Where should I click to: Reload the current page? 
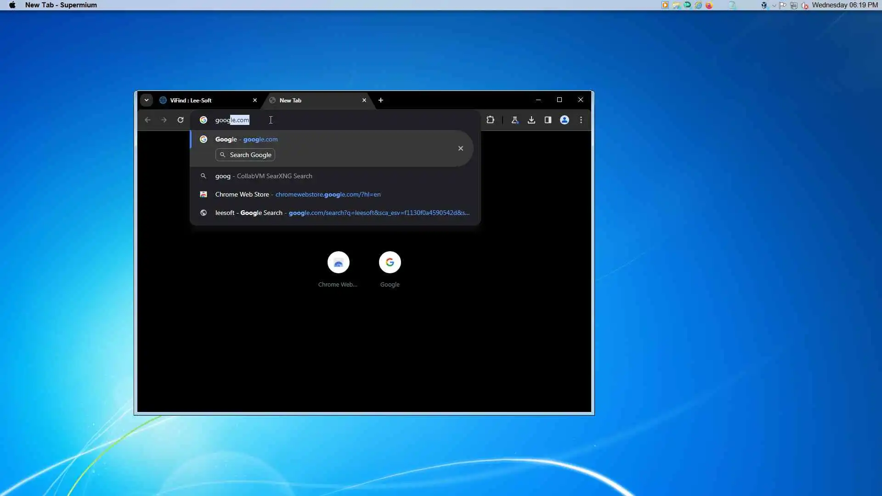(x=181, y=120)
